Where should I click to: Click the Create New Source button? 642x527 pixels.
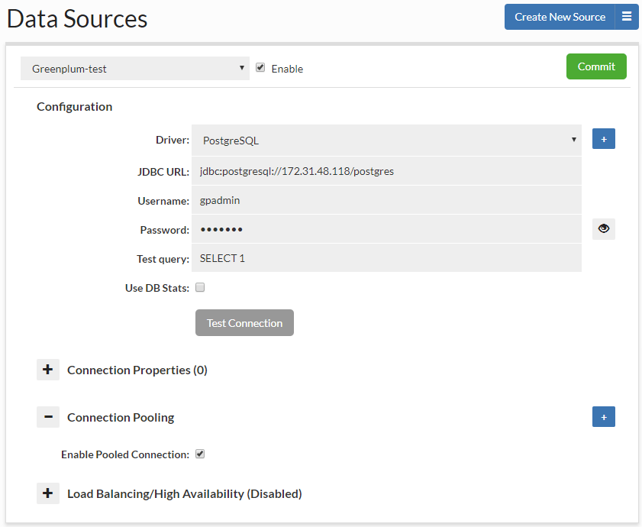point(560,17)
